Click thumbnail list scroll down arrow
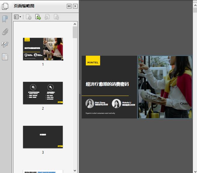The image size is (197, 173). pos(75,171)
